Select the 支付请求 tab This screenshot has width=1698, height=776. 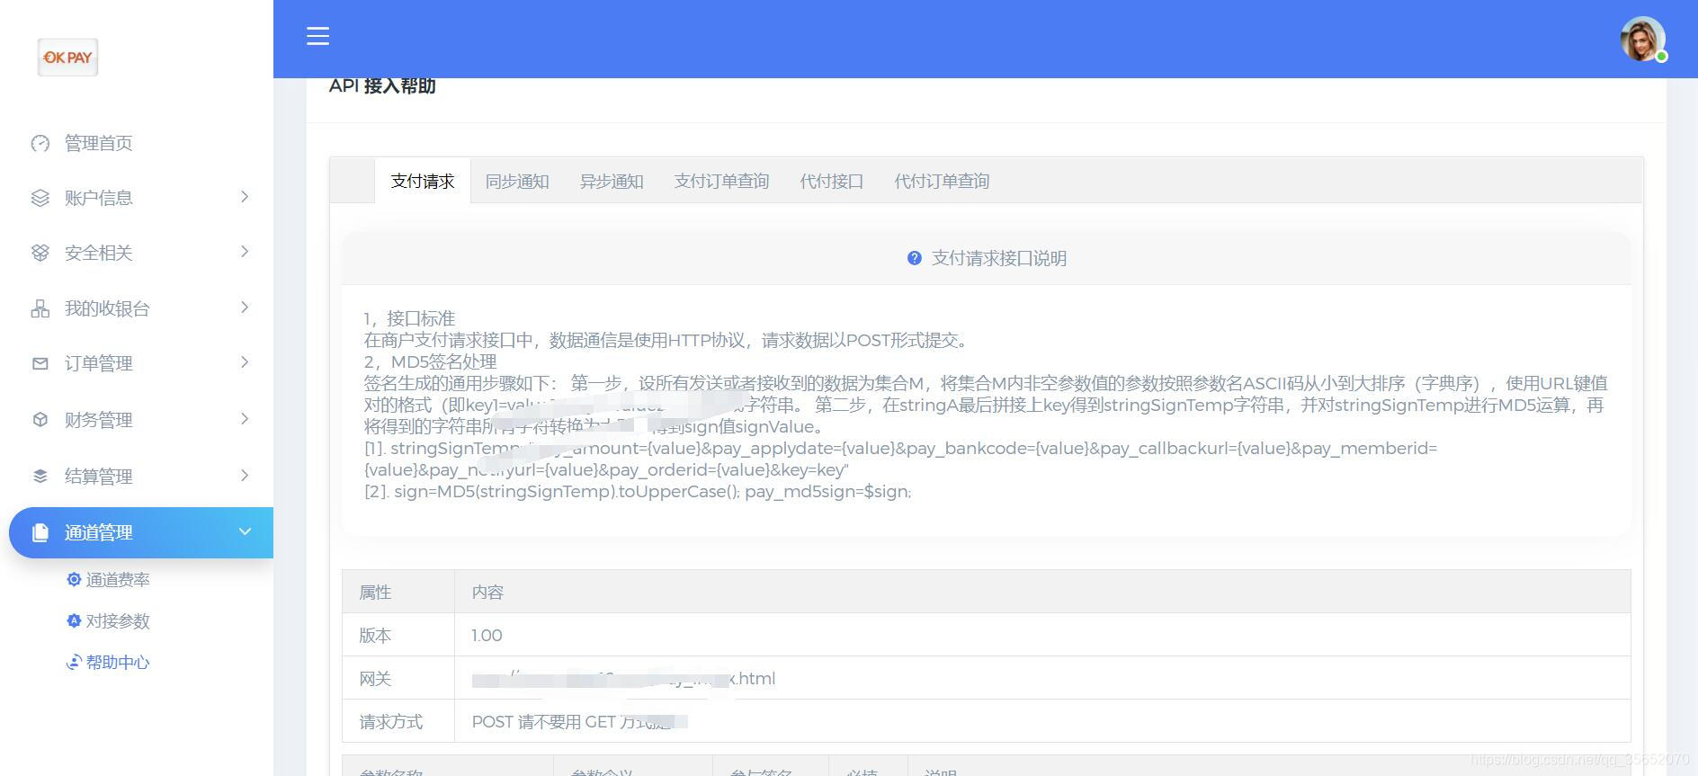[x=423, y=181]
